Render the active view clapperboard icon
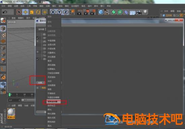The width and height of the screenshot is (185, 129). 80,12
